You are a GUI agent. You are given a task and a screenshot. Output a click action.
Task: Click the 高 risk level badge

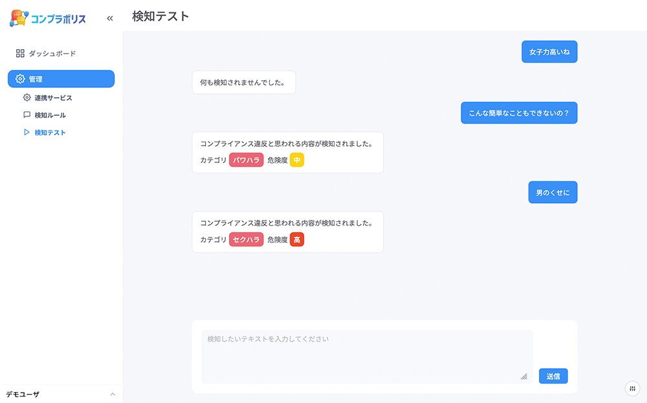click(296, 239)
